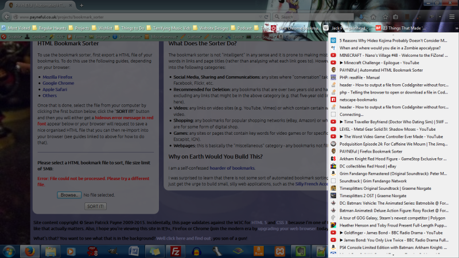Open the bookmarks list clipboard icon

click(395, 17)
